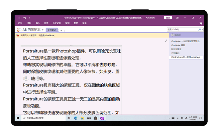The width and height of the screenshot is (219, 135).
Task: Click the Windows Start button
Action: click(x=18, y=118)
